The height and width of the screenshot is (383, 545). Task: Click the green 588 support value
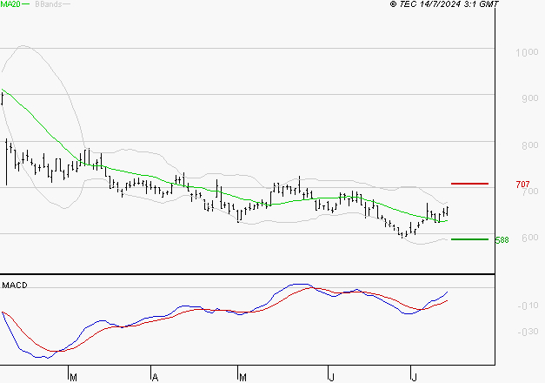pyautogui.click(x=502, y=240)
